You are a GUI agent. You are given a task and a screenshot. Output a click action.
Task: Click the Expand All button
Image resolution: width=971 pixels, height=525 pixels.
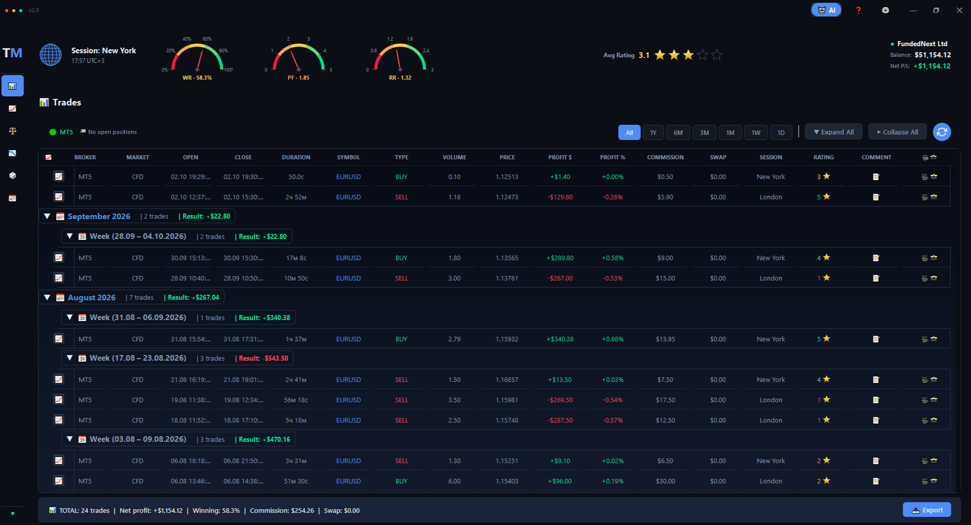[x=834, y=132]
